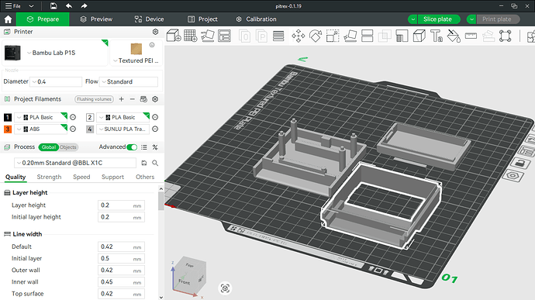Expand the nozzle Diameter 0.4 dropdown
The image size is (535, 300).
pos(57,81)
